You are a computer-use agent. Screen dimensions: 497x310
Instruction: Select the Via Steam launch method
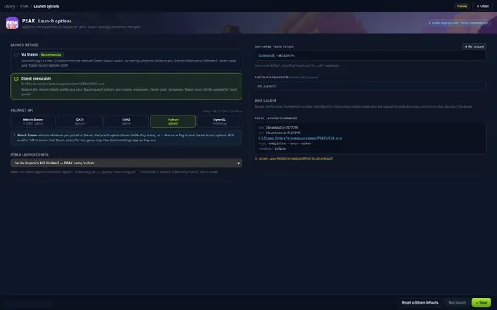(x=126, y=60)
